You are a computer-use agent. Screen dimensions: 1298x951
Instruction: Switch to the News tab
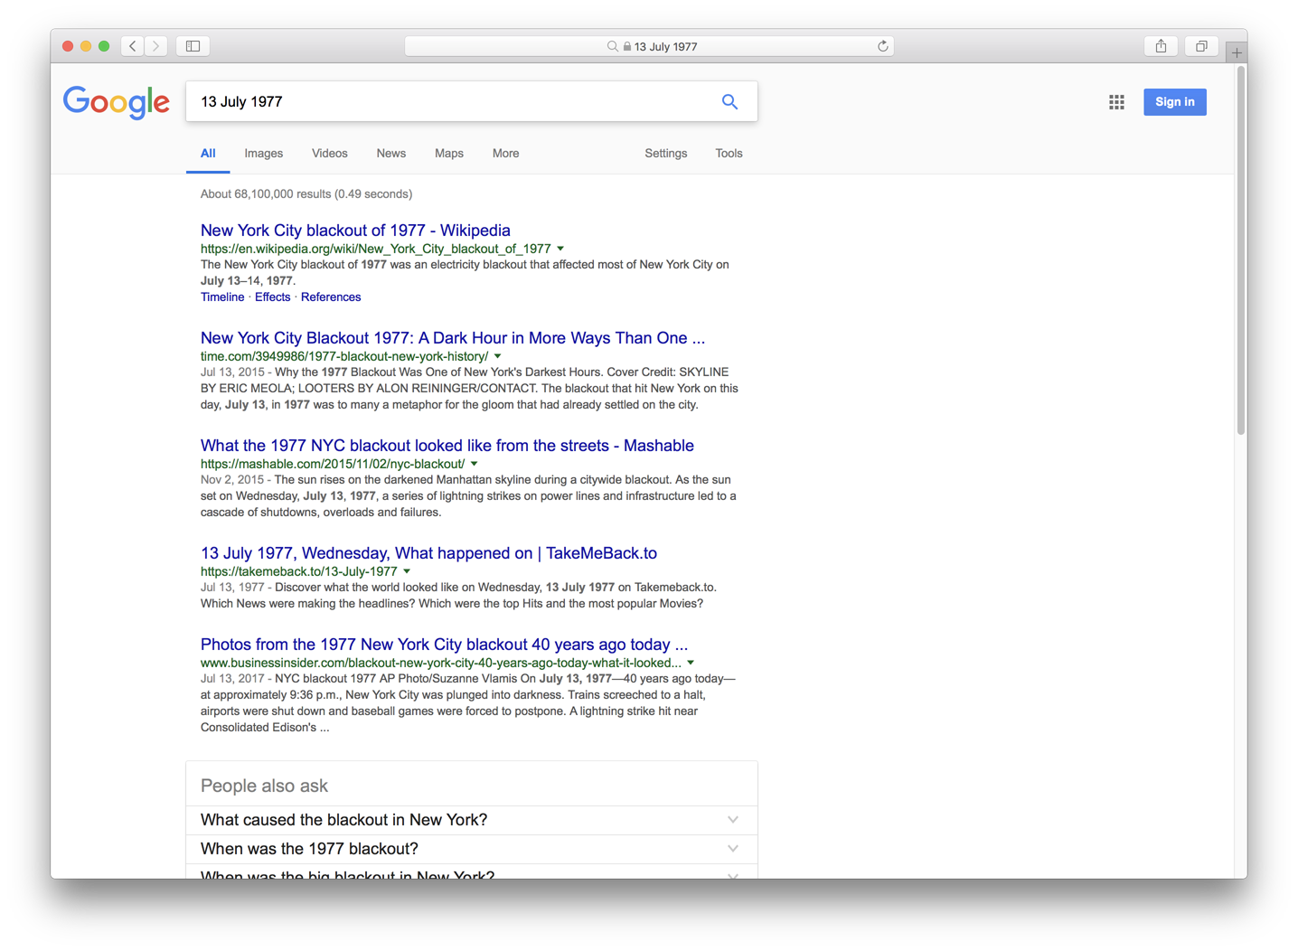(x=390, y=154)
